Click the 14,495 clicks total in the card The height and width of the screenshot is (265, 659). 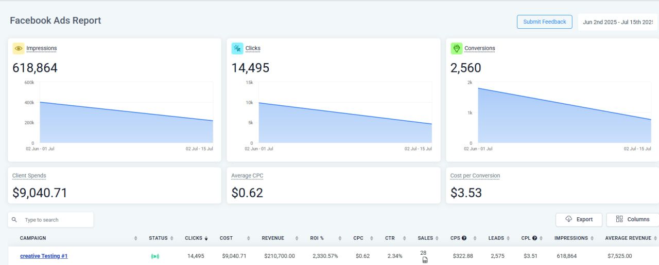[250, 68]
